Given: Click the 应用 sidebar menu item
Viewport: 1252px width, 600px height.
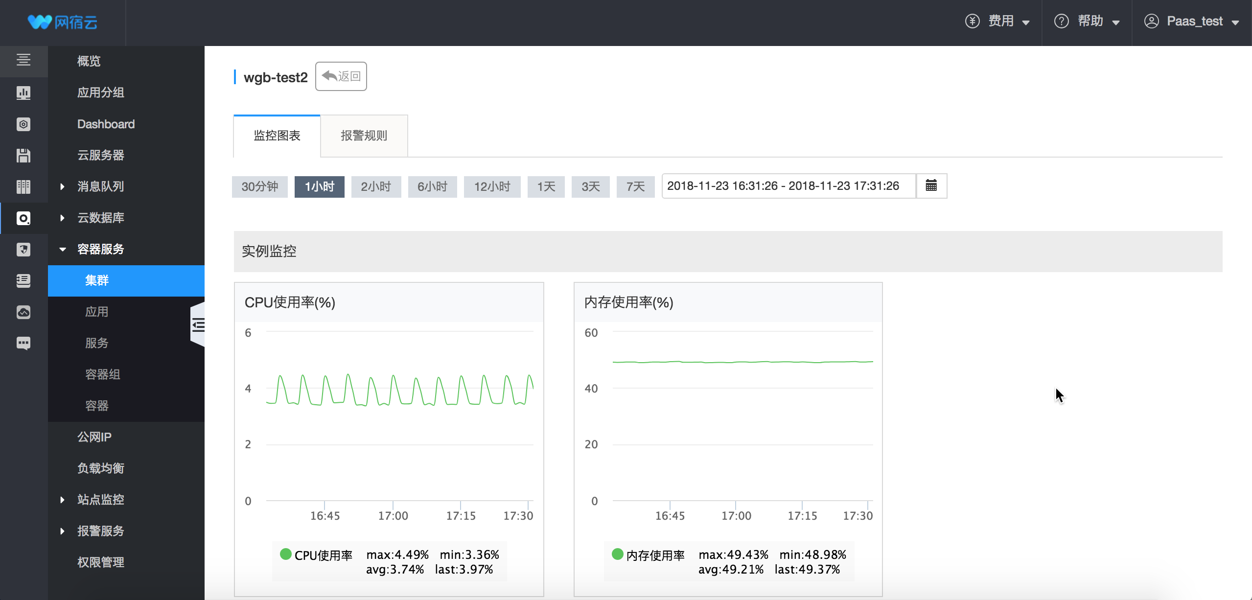Looking at the screenshot, I should tap(95, 312).
